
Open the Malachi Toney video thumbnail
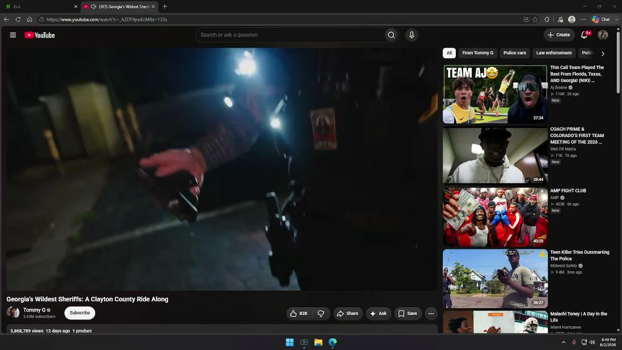495,322
